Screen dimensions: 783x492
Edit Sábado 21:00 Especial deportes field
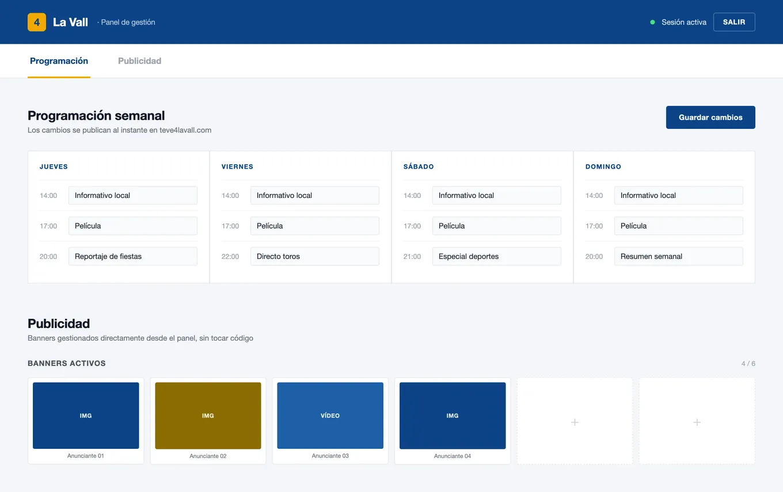coord(497,257)
